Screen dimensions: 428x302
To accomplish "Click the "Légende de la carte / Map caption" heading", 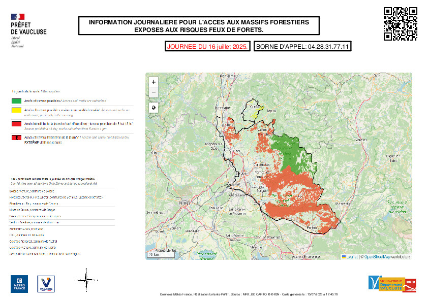I will click(x=36, y=91).
